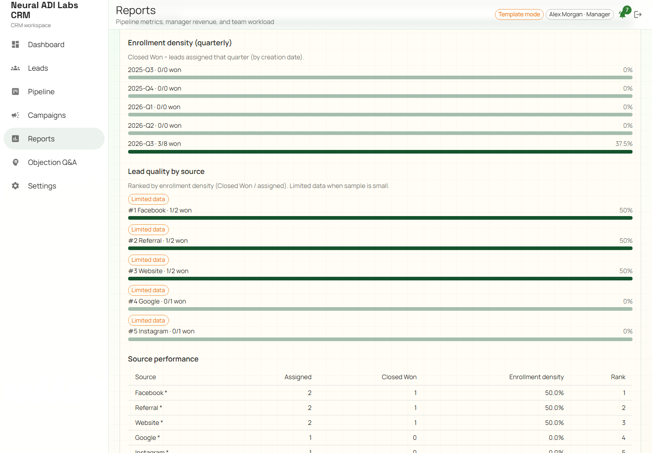The image size is (652, 453).
Task: Click the Template mode badge
Action: [x=519, y=14]
